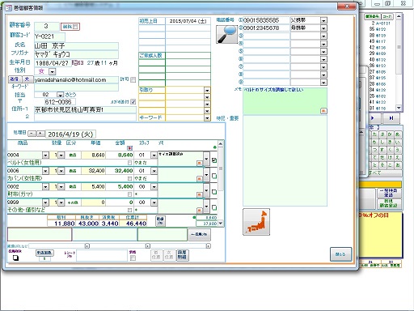Click the 文 button beside the email

(27, 79)
